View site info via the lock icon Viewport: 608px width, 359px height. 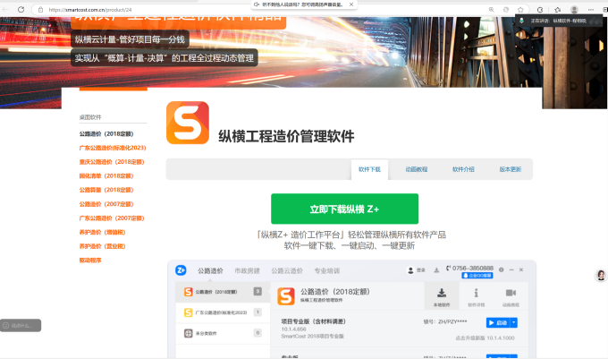point(40,10)
